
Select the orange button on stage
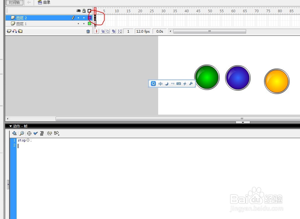pos(277,81)
